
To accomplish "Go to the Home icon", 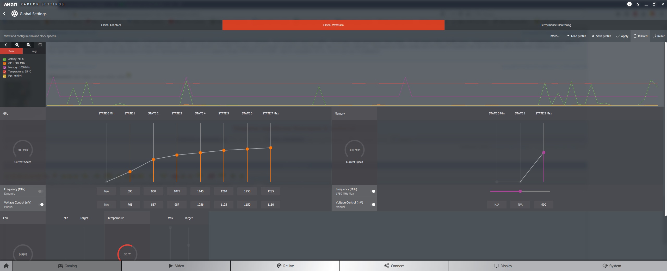I will click(x=6, y=266).
